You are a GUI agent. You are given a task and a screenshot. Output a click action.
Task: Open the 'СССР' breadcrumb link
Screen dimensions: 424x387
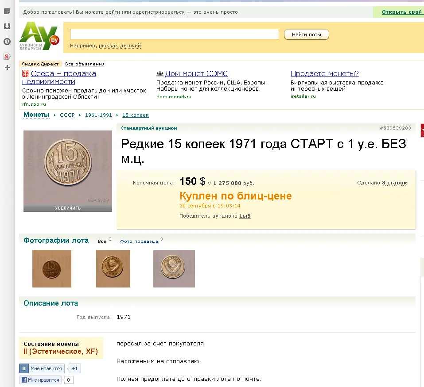(67, 115)
